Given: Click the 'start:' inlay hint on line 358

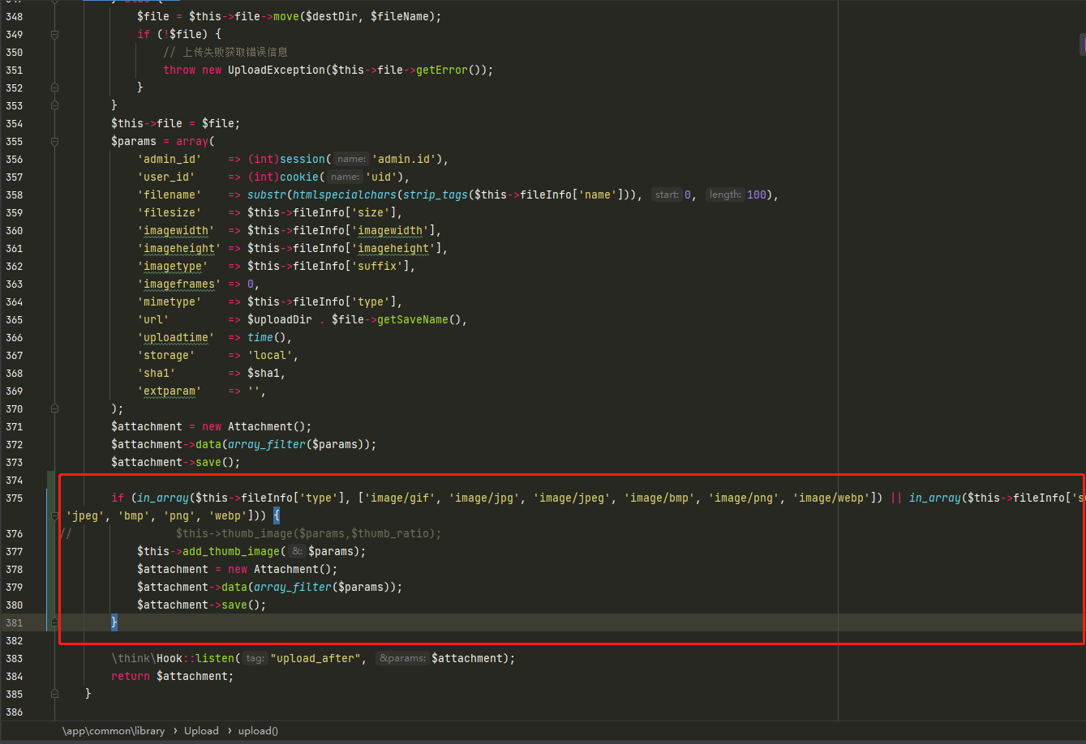Looking at the screenshot, I should pyautogui.click(x=667, y=195).
